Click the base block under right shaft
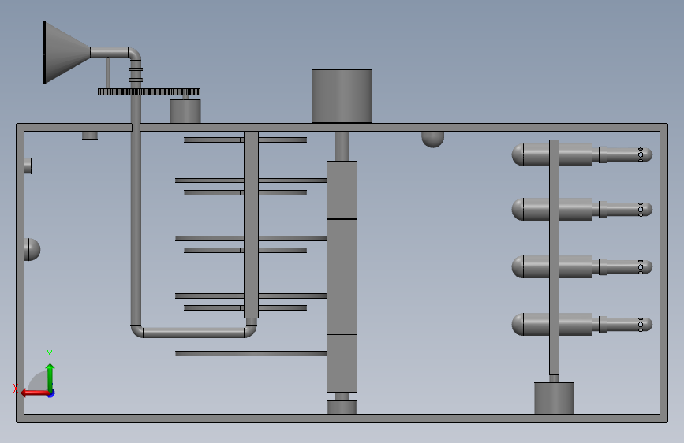Screen dimensions: 684x443 point(554,398)
